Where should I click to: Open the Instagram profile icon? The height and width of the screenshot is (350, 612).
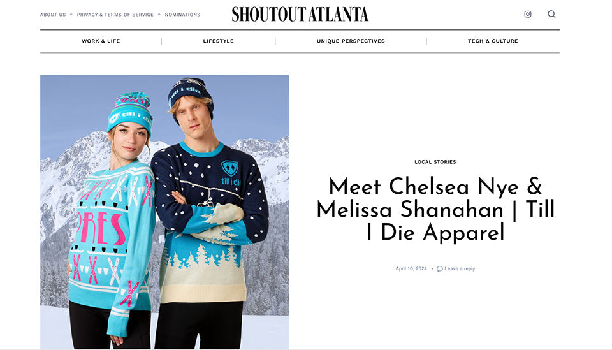(528, 14)
